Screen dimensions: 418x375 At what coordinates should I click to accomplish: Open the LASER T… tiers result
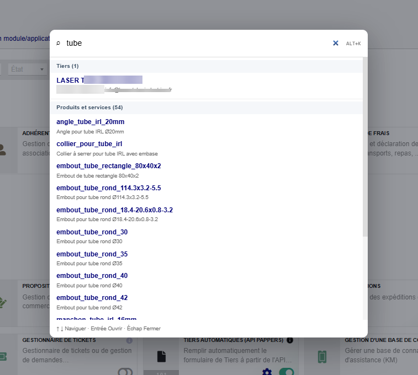pyautogui.click(x=99, y=80)
